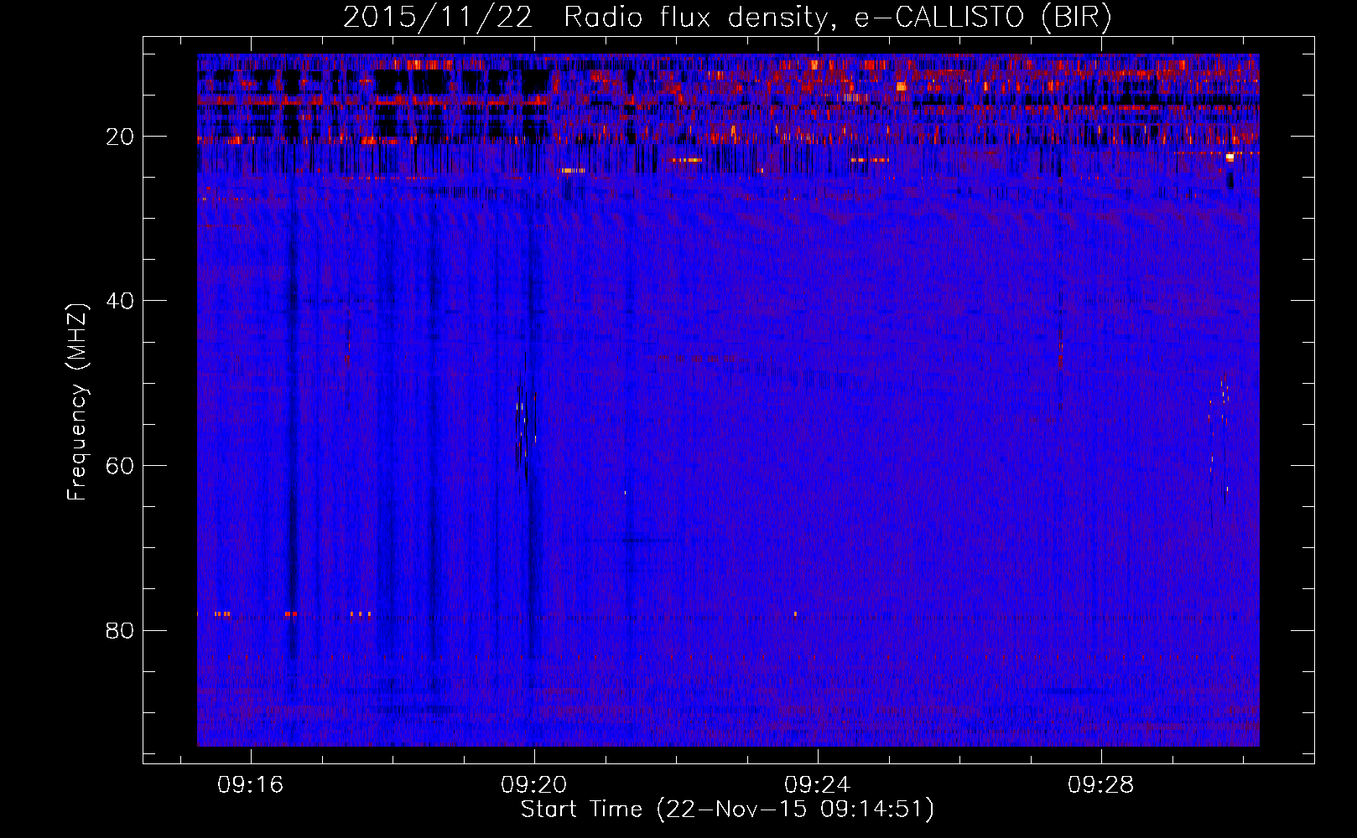The width and height of the screenshot is (1357, 838).
Task: Click the 09:20 time tick label
Action: click(534, 785)
